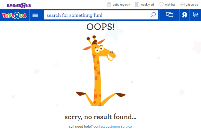This screenshot has height=131, width=201.
Task: Click the cart item count badge
Action: (x=195, y=13)
